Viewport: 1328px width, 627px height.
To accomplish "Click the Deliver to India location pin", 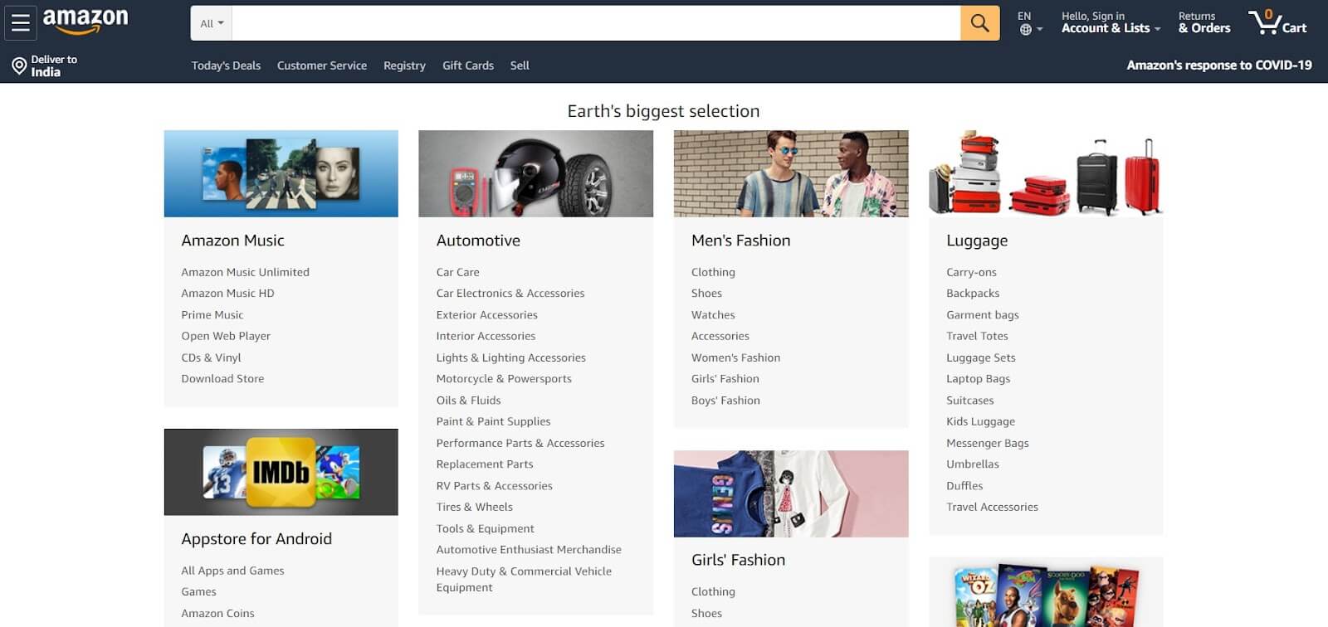I will pos(19,66).
